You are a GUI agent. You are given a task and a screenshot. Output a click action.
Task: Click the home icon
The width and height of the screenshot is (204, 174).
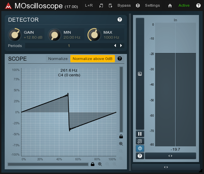pos(170,6)
